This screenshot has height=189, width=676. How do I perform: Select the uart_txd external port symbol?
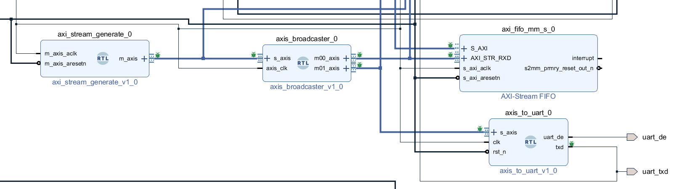[632, 171]
